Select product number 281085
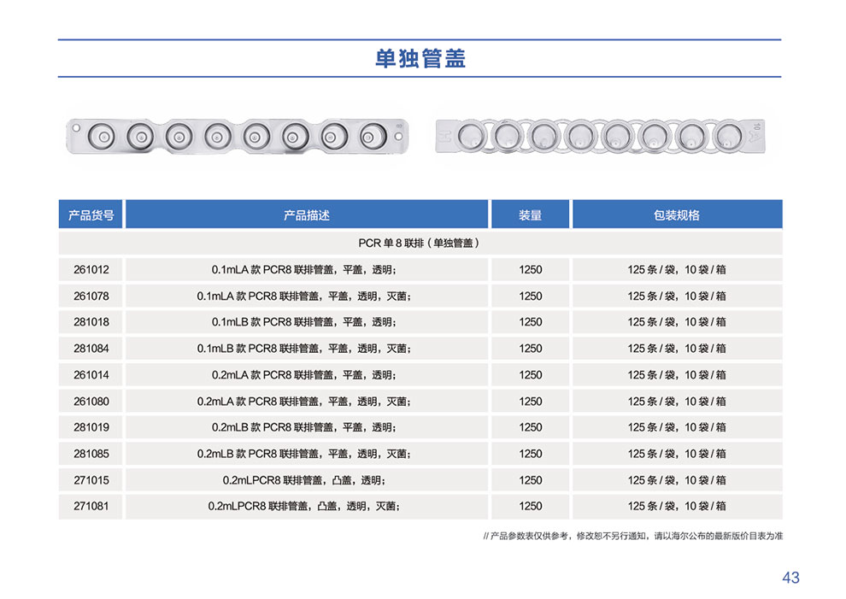Viewport: 846px width, 599px height. (91, 454)
